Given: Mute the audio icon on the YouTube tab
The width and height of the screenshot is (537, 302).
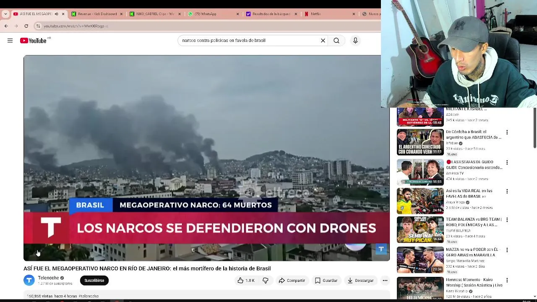Looking at the screenshot, I should pyautogui.click(x=56, y=14).
